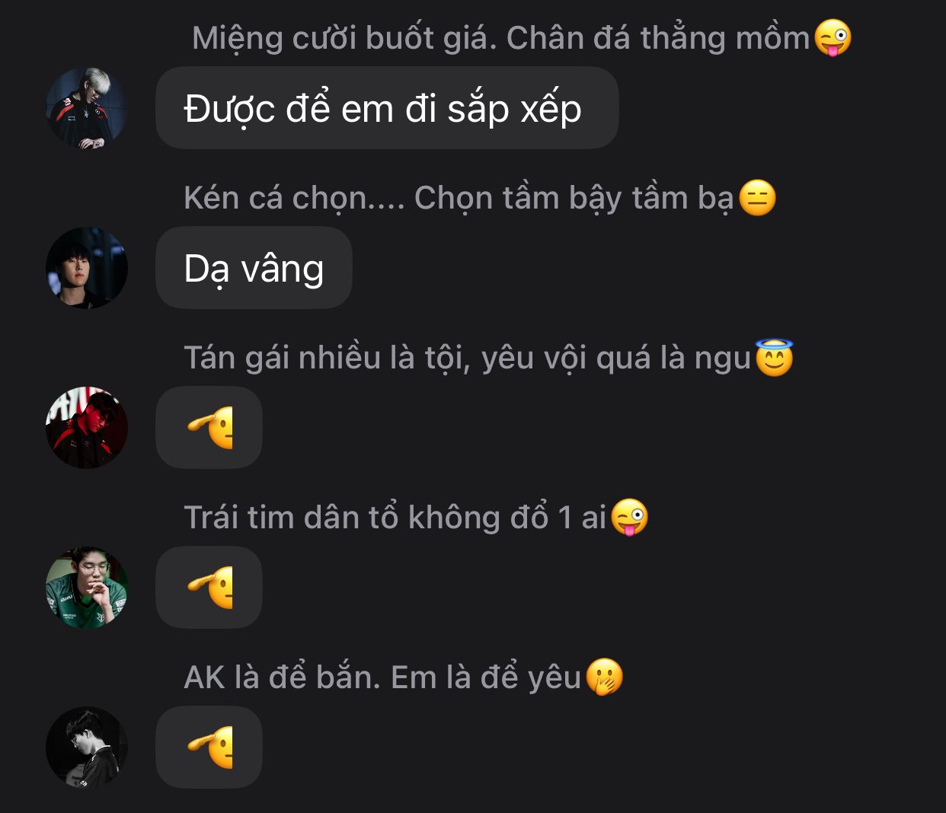Screen dimensions: 946x813
Task: Tap the avatar beside 'Dạ vâng'
Action: pos(87,268)
